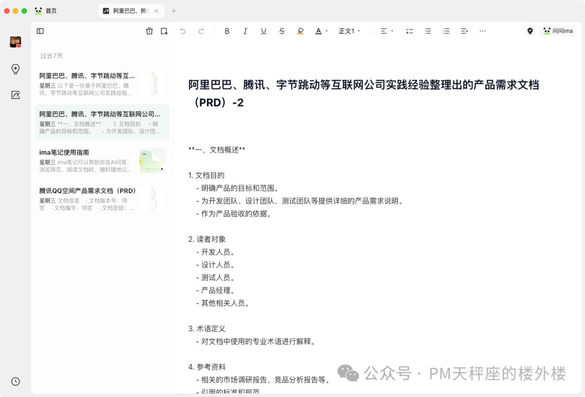Insert a checklist
The width and height of the screenshot is (585, 397).
coord(409,31)
